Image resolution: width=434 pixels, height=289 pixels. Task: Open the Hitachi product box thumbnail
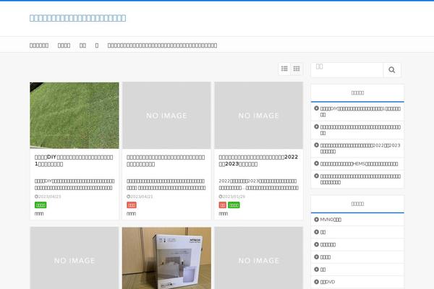[x=166, y=258]
